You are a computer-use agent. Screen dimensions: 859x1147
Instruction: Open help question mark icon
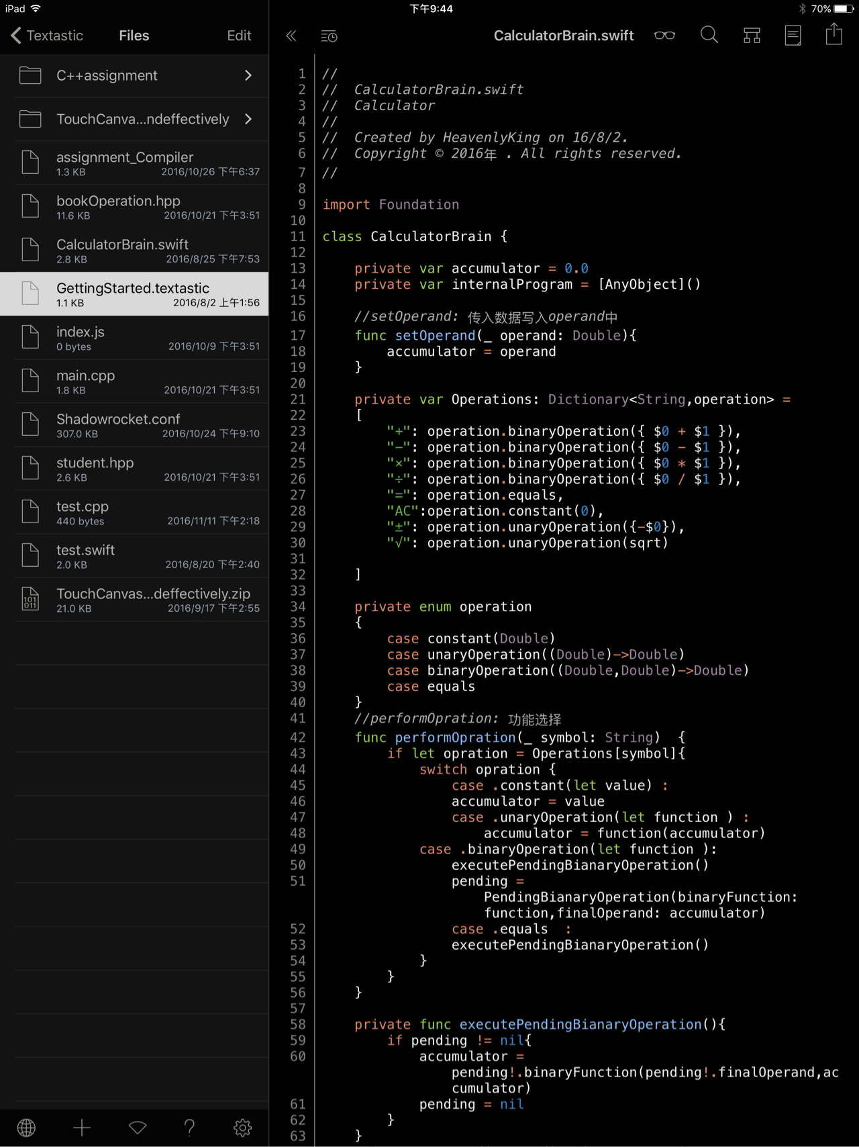pos(189,1128)
